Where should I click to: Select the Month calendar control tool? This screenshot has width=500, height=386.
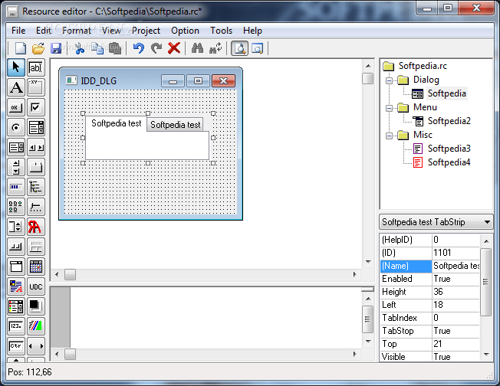click(36, 267)
